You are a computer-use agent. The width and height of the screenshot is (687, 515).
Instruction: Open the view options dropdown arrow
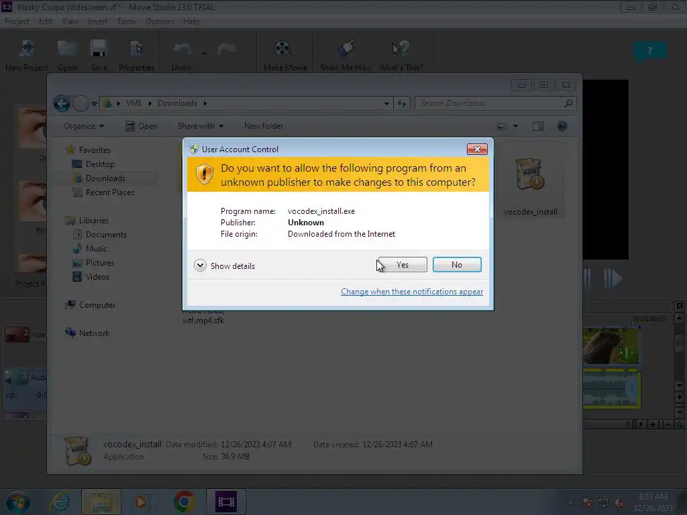coord(515,127)
